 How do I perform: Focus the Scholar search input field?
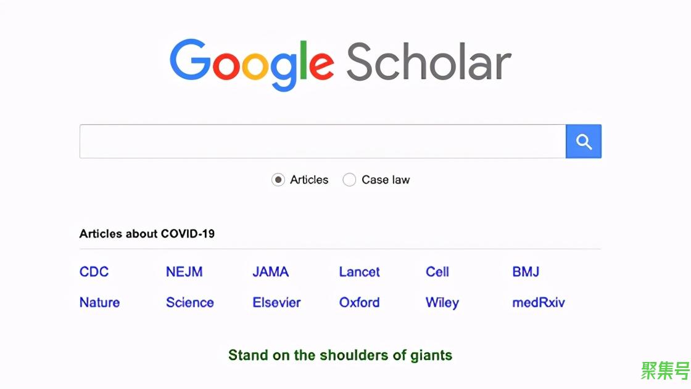[323, 142]
